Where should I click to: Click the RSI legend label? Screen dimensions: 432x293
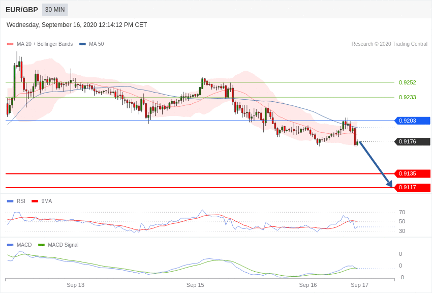[x=21, y=201]
